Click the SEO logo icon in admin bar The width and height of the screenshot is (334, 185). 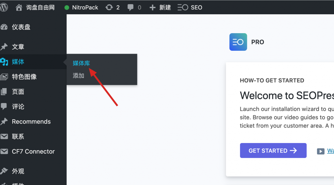(x=183, y=7)
